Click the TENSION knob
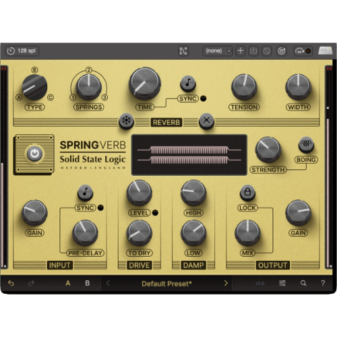The height and width of the screenshot is (337, 337). (x=244, y=87)
